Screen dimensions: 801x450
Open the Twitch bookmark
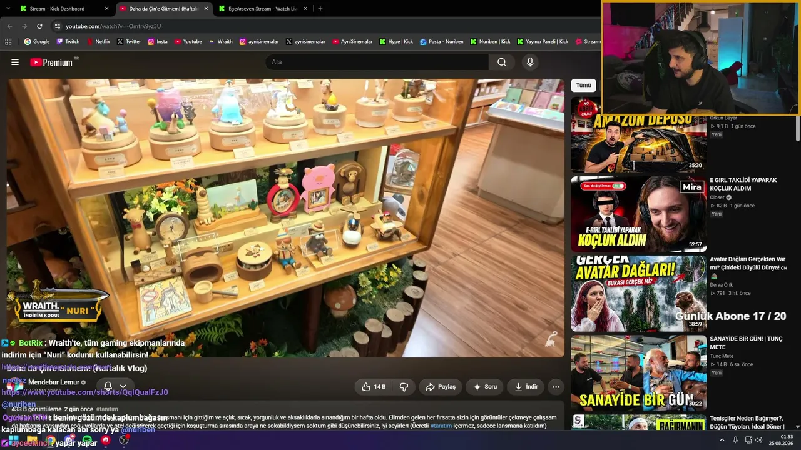point(68,42)
